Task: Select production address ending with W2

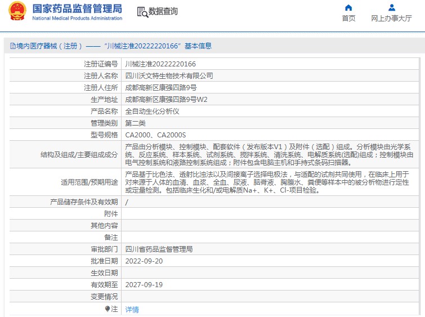Action: (x=166, y=100)
